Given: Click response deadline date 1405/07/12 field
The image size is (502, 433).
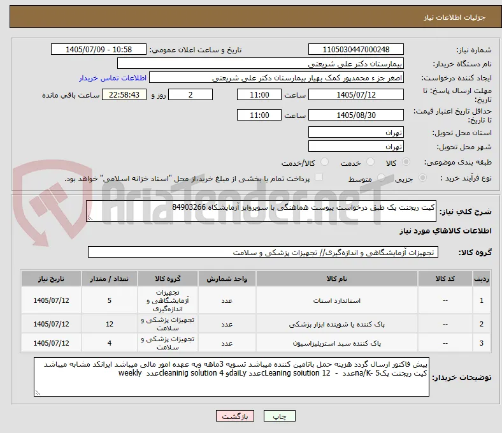Looking at the screenshot, I should [356, 94].
